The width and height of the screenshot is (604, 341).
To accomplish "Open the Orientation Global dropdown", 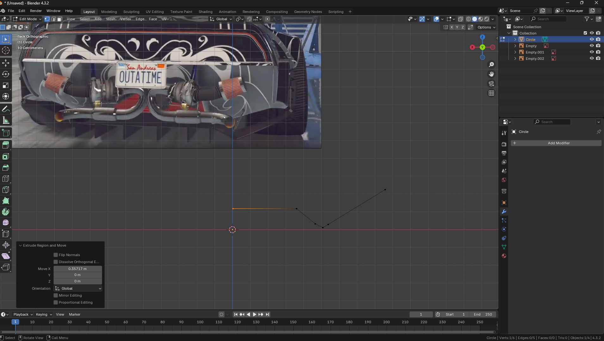I will click(78, 288).
